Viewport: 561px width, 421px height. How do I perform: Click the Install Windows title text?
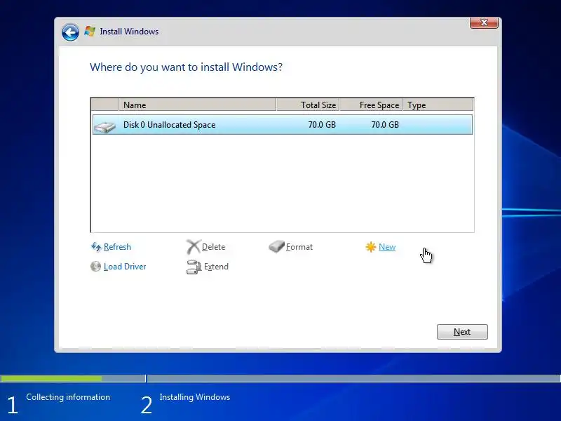pos(129,32)
